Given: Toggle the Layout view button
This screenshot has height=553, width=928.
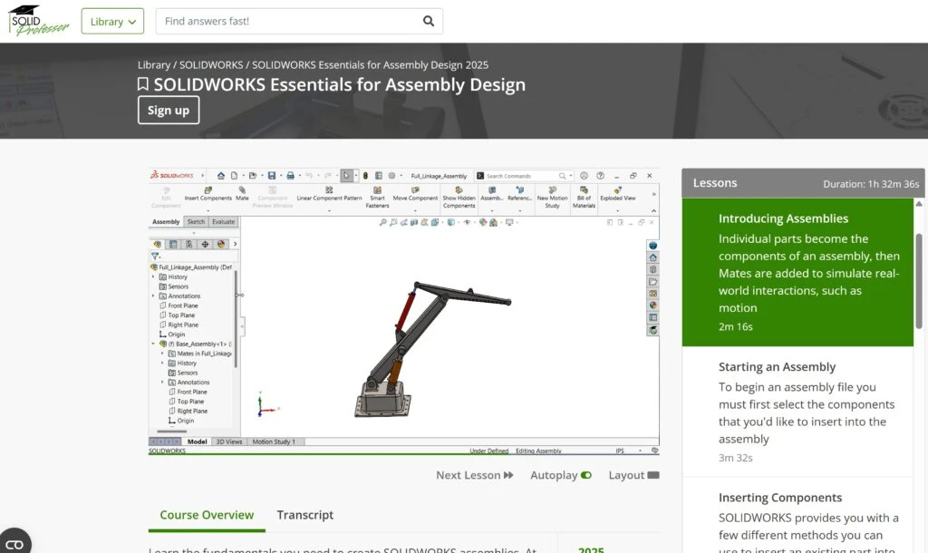Looking at the screenshot, I should [x=653, y=475].
